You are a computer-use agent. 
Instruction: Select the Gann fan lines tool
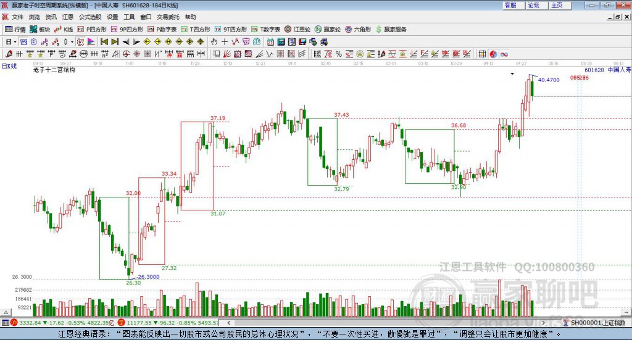(x=227, y=54)
